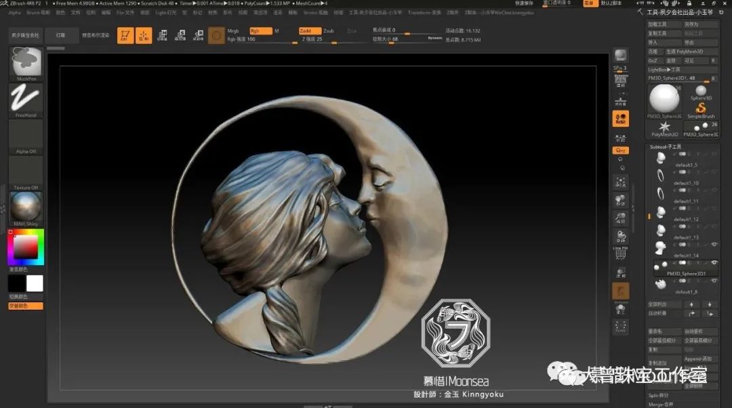Select the Scale transform tool
The image size is (732, 408).
[180, 35]
